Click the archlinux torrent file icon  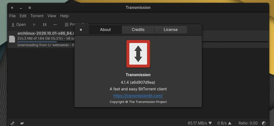tap(12, 39)
